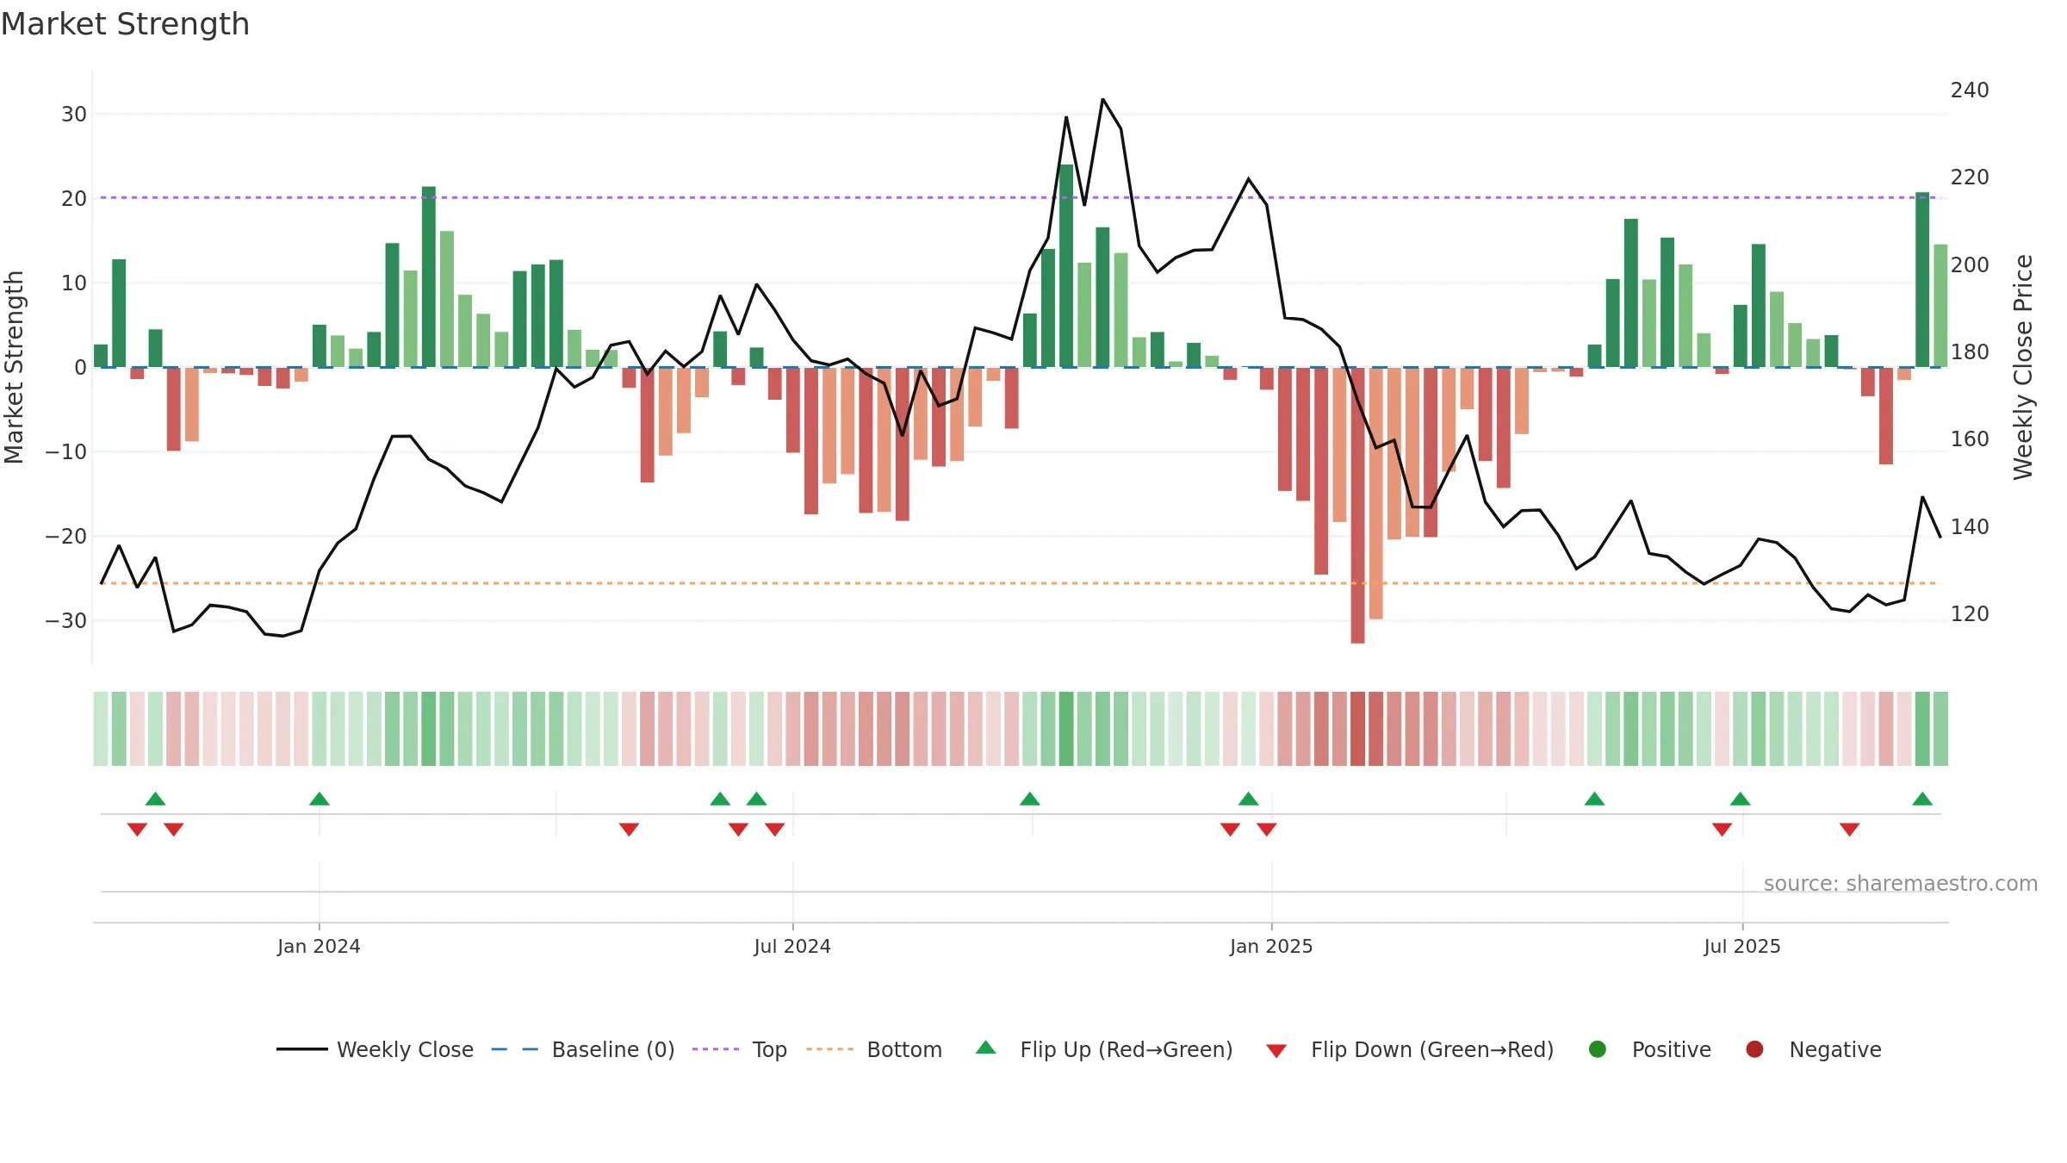The width and height of the screenshot is (2067, 1163).
Task: Click the 'Negative' legend label
Action: (1835, 1049)
